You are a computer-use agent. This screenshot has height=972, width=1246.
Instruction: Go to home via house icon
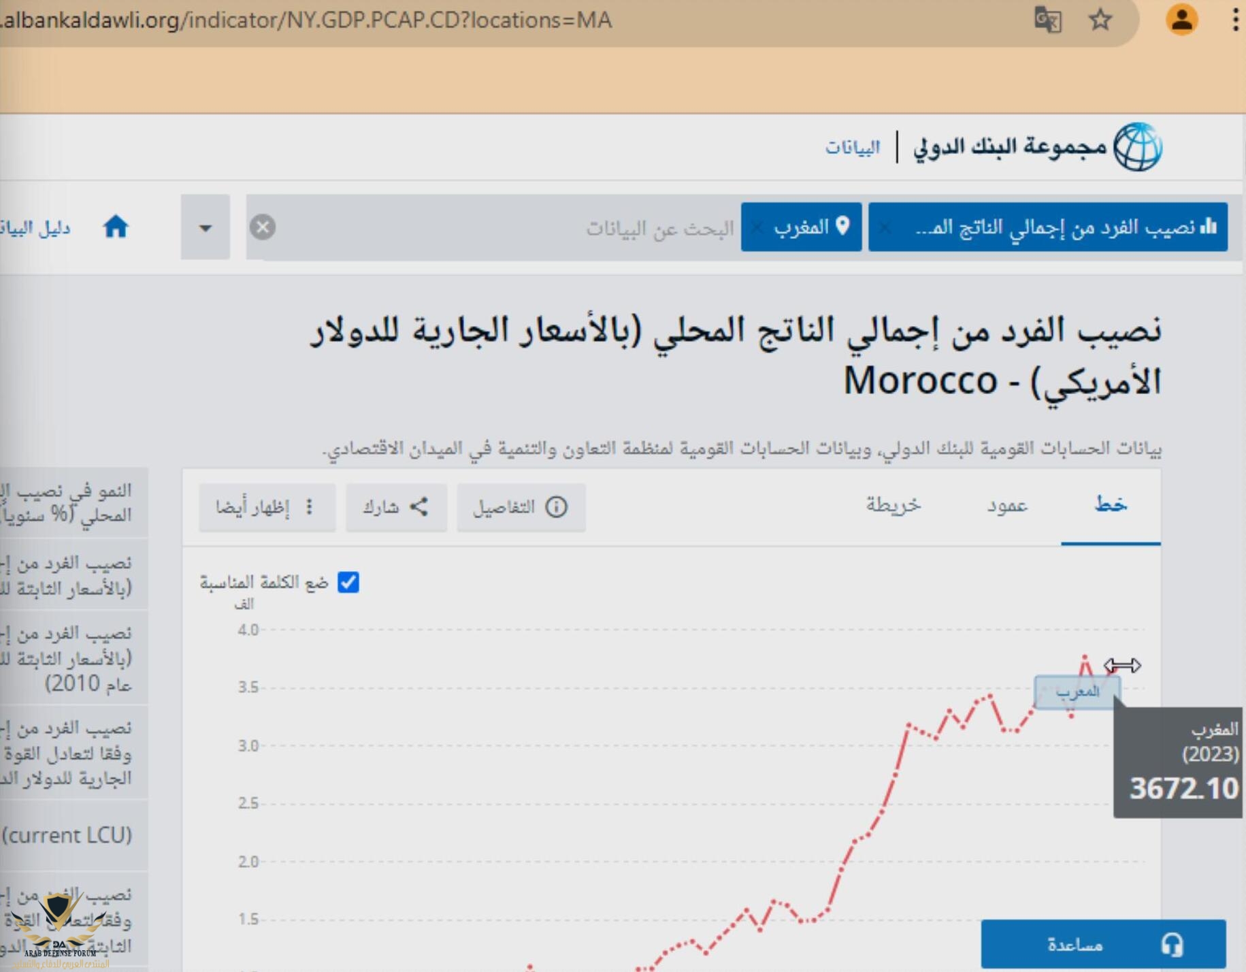pos(116,227)
